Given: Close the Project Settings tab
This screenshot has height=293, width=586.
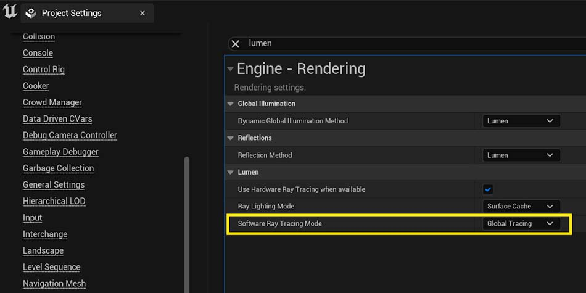Looking at the screenshot, I should coord(142,13).
